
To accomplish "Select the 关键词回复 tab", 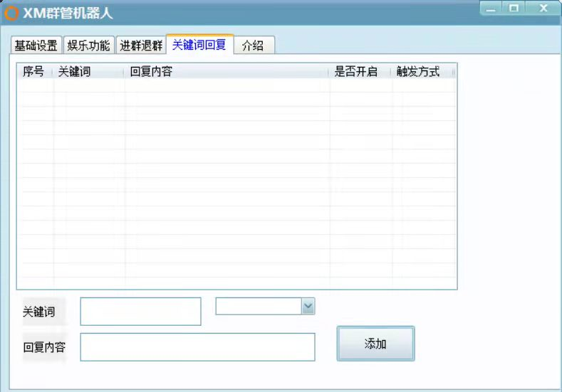I will (199, 44).
